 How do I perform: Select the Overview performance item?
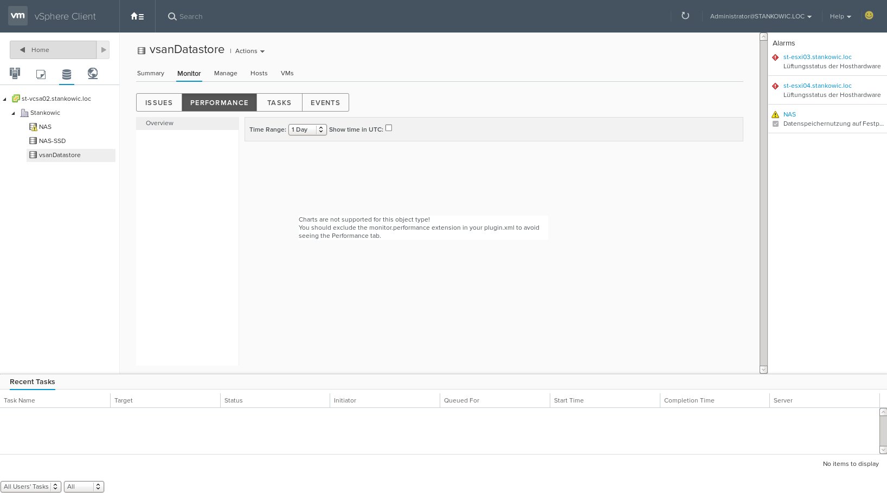188,123
